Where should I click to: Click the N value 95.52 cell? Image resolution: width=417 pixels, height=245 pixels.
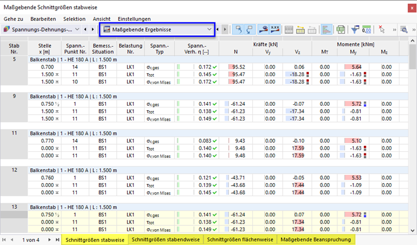coord(235,67)
